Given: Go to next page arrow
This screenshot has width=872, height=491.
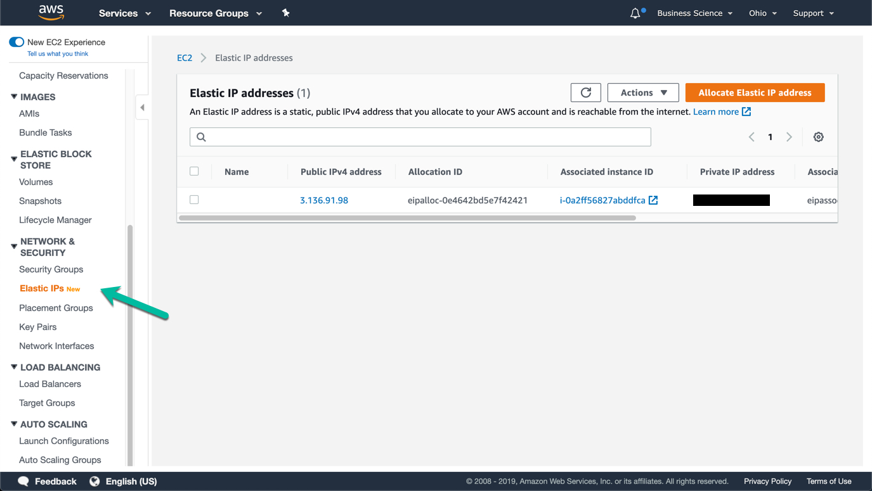Looking at the screenshot, I should [x=790, y=137].
